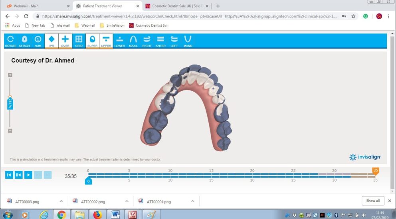Show the UPPER arch view
This screenshot has height=219, width=396.
106,41
